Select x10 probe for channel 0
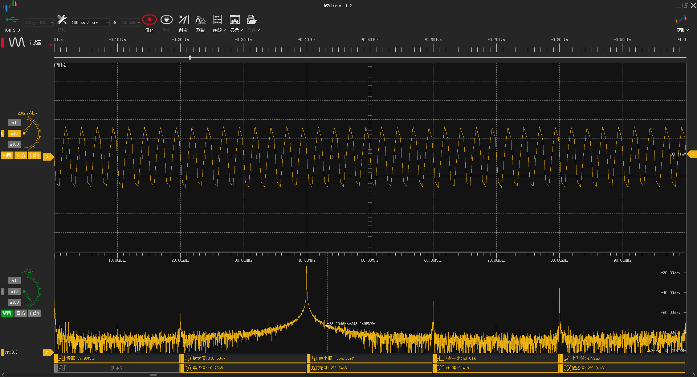Viewport: 697px width, 377px height. point(14,134)
